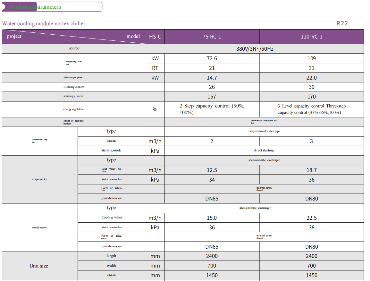Click the running current value 39
This screenshot has width=370, height=281.
pos(311,87)
